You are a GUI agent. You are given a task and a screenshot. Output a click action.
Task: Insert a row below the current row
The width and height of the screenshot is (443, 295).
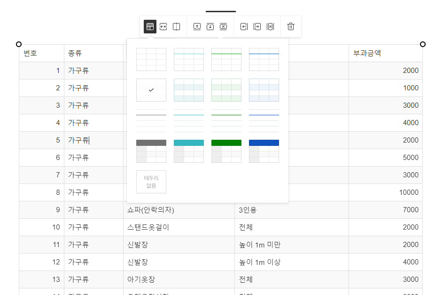tap(210, 26)
